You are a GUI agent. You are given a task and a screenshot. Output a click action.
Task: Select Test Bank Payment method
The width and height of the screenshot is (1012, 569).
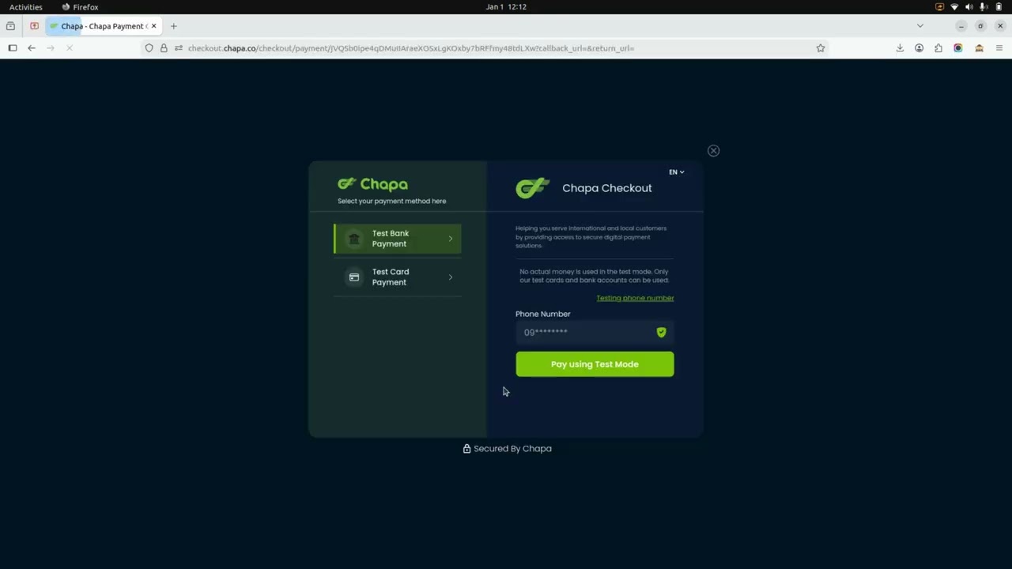(398, 239)
